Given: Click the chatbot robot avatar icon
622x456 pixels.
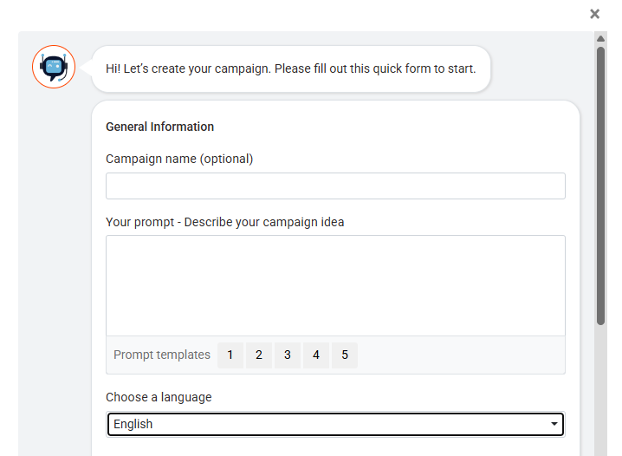Looking at the screenshot, I should click(54, 67).
